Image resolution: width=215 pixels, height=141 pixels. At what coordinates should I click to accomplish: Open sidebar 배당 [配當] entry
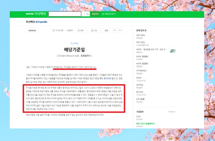(x=140, y=99)
